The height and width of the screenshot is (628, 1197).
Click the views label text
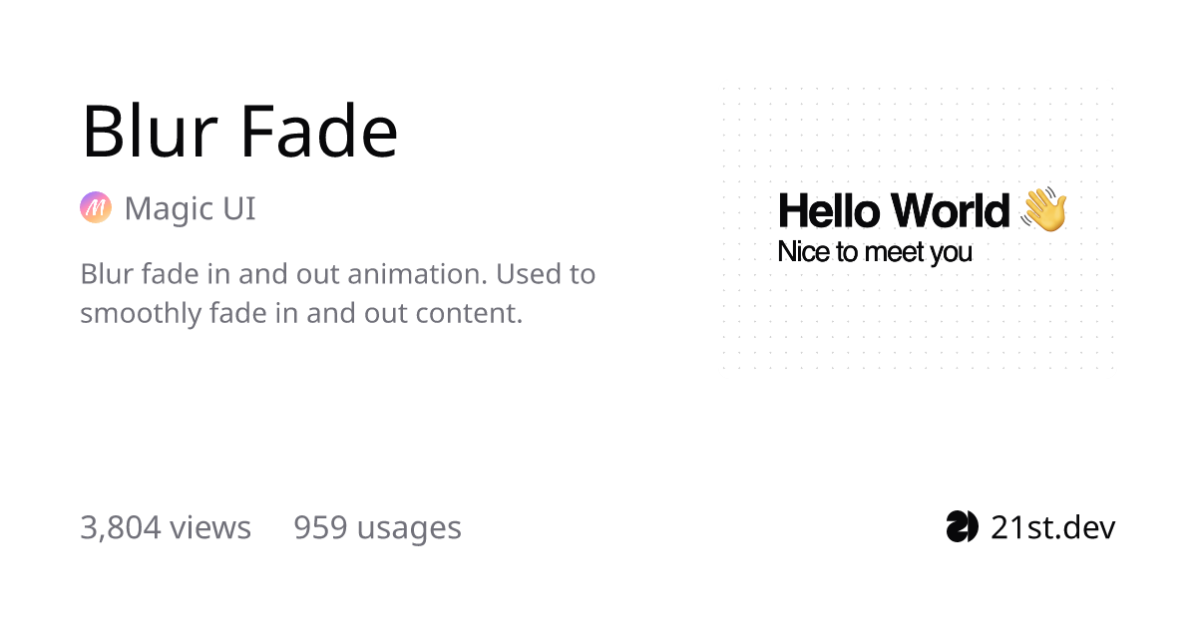coord(210,527)
